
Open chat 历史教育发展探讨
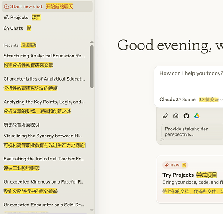point(21,125)
